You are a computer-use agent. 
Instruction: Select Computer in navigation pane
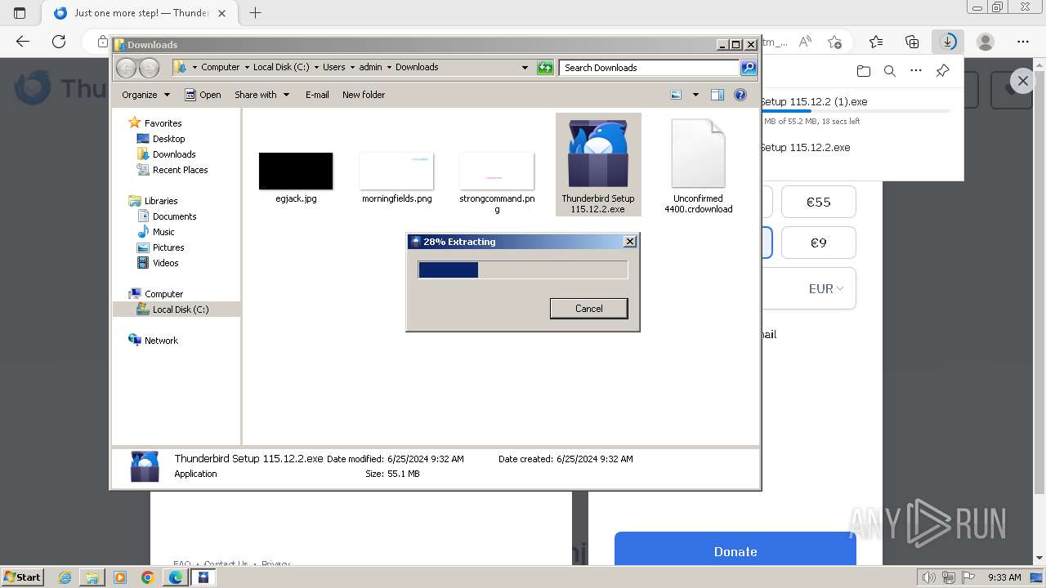(x=163, y=294)
